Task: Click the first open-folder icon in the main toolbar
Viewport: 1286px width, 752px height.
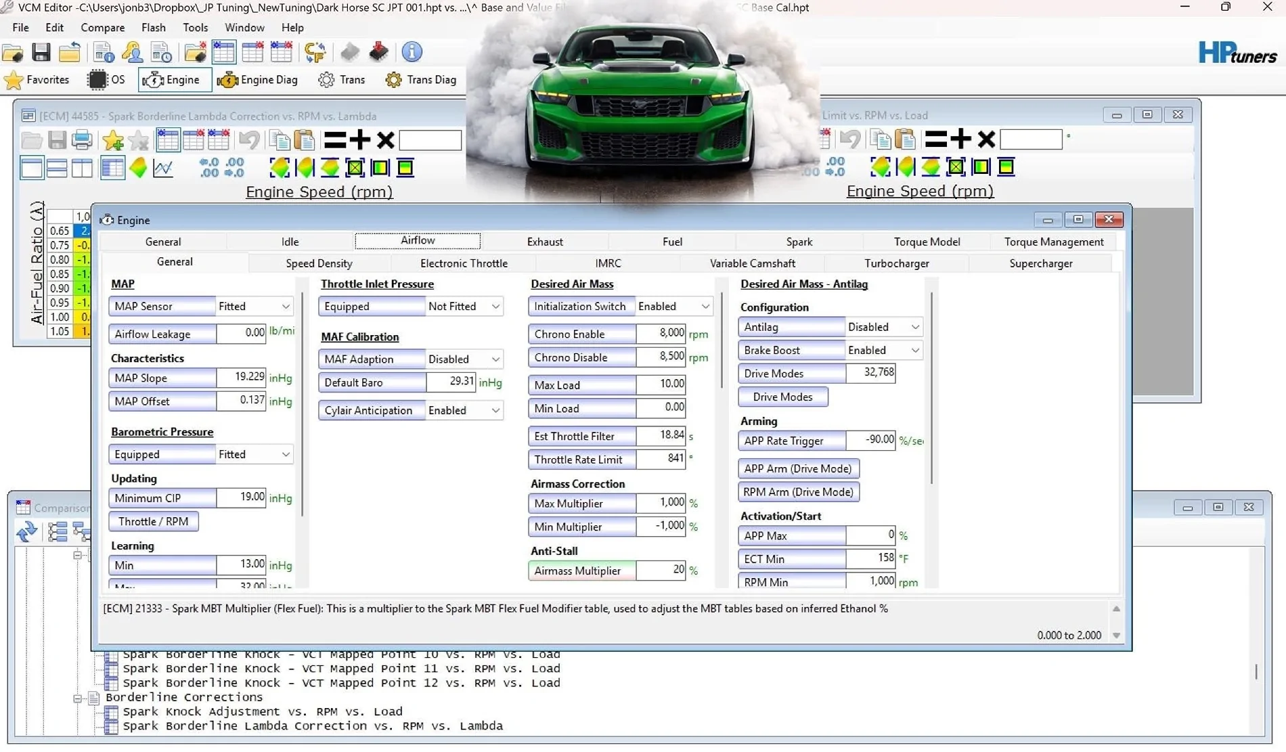Action: pyautogui.click(x=13, y=52)
